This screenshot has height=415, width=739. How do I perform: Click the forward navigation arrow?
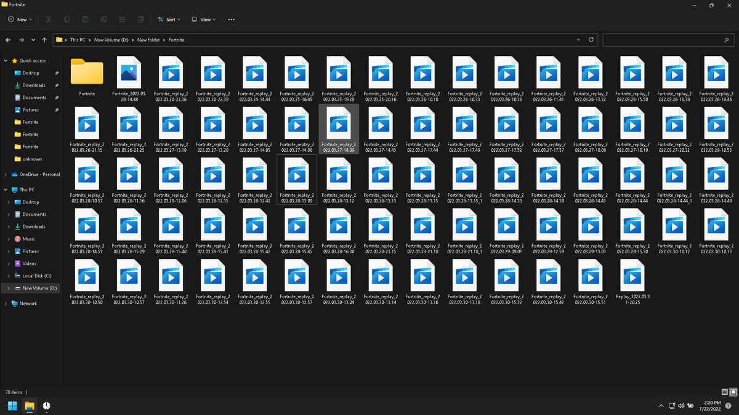tap(22, 39)
